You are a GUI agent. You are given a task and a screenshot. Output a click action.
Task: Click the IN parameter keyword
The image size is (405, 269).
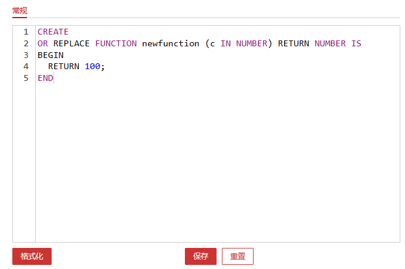(x=225, y=43)
